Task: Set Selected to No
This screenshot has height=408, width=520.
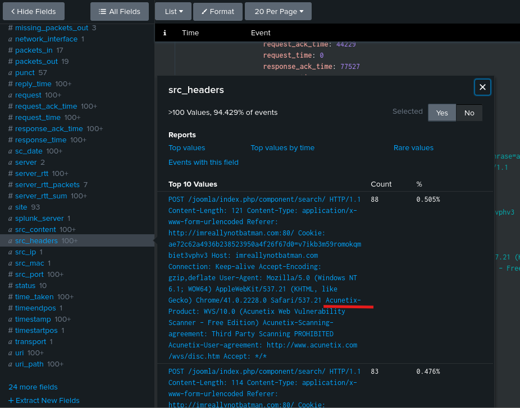Action: point(469,113)
